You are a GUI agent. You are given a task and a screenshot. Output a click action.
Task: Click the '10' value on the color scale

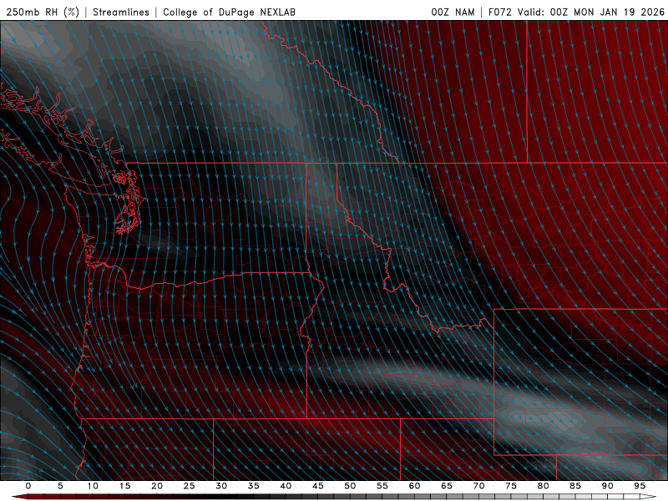93,486
